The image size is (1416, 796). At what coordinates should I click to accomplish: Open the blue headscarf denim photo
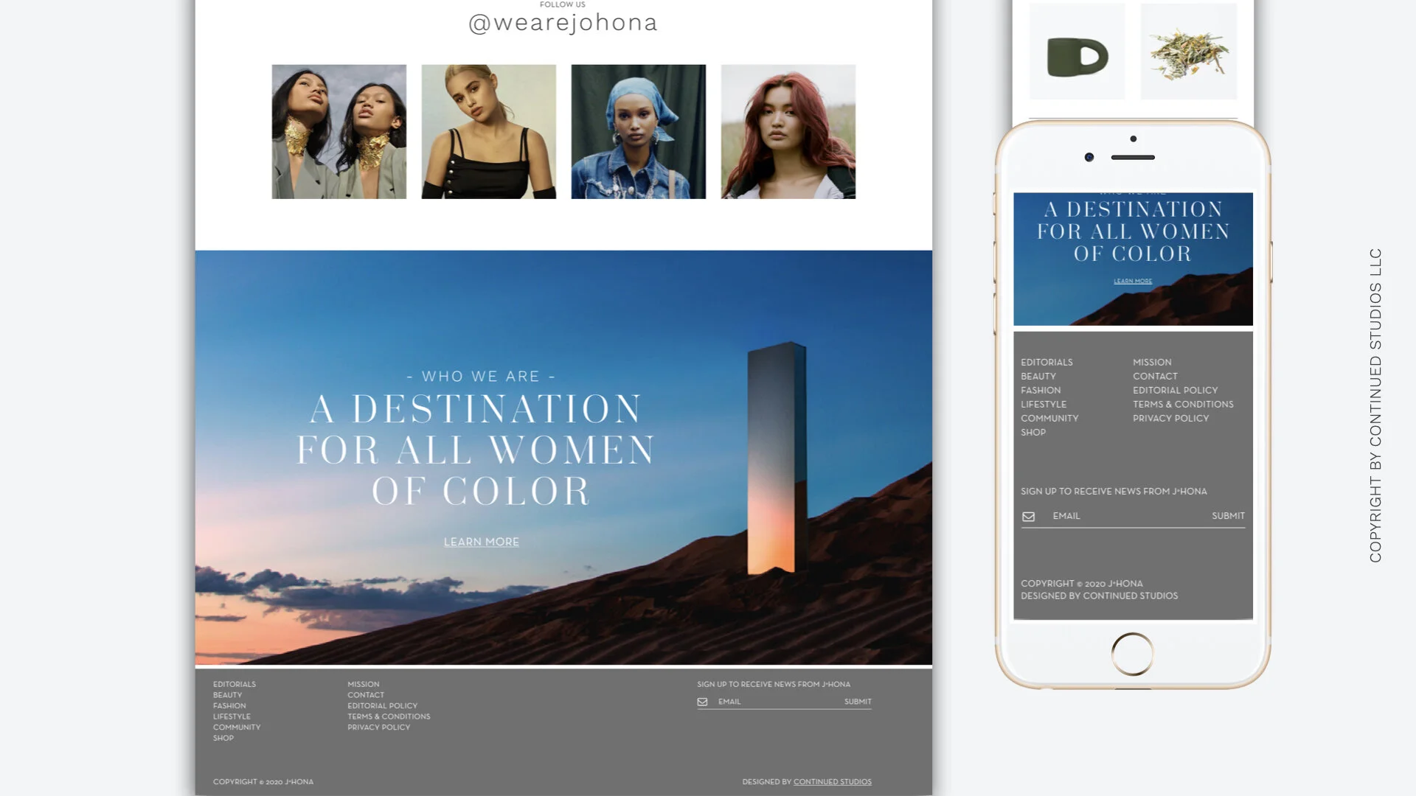pyautogui.click(x=638, y=131)
